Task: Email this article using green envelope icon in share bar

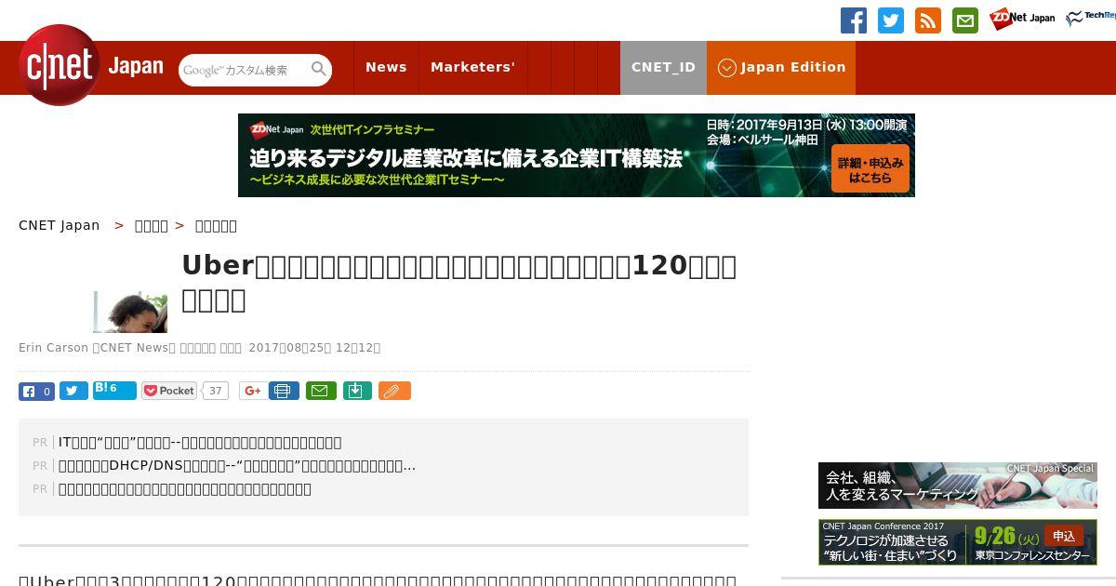Action: pos(321,391)
